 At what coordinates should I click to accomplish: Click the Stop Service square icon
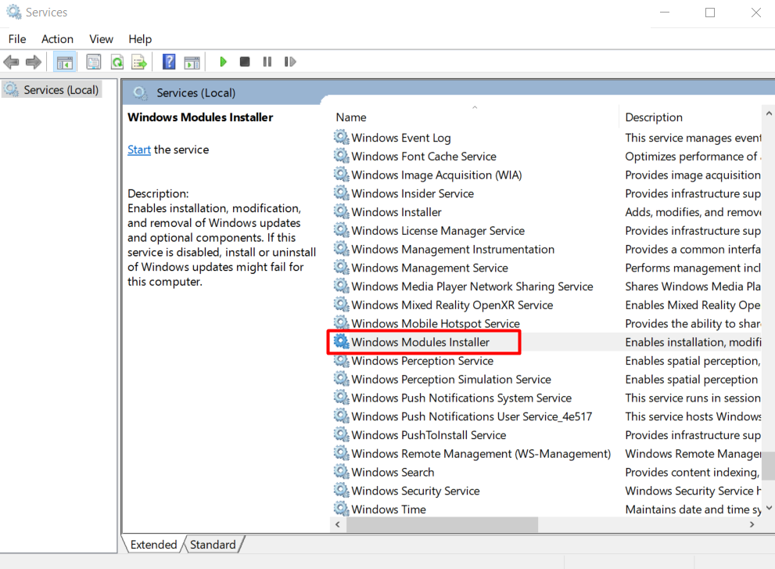click(x=245, y=62)
